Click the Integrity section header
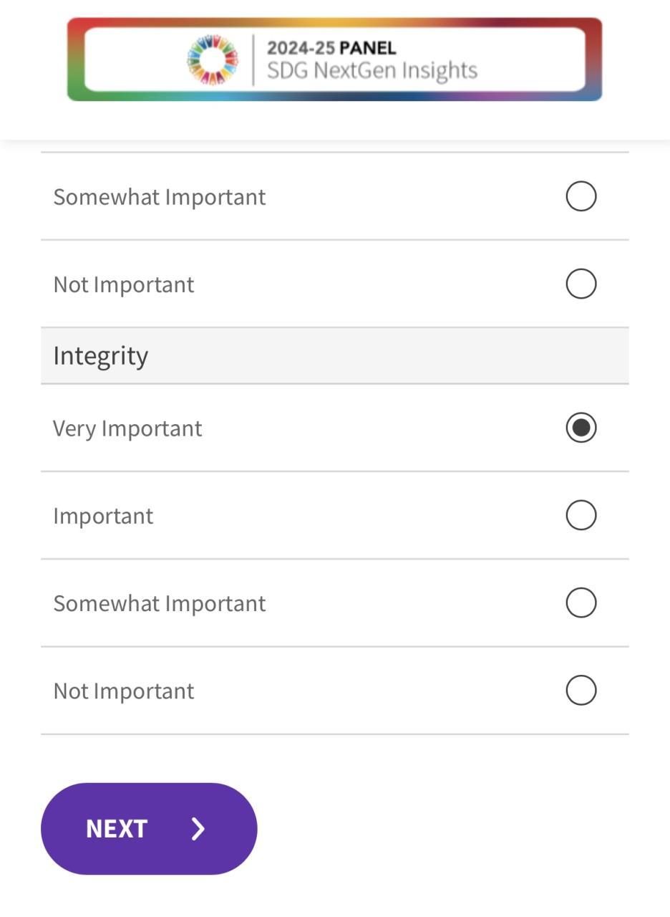Screen dimensions: 670x917 pyautogui.click(x=101, y=355)
